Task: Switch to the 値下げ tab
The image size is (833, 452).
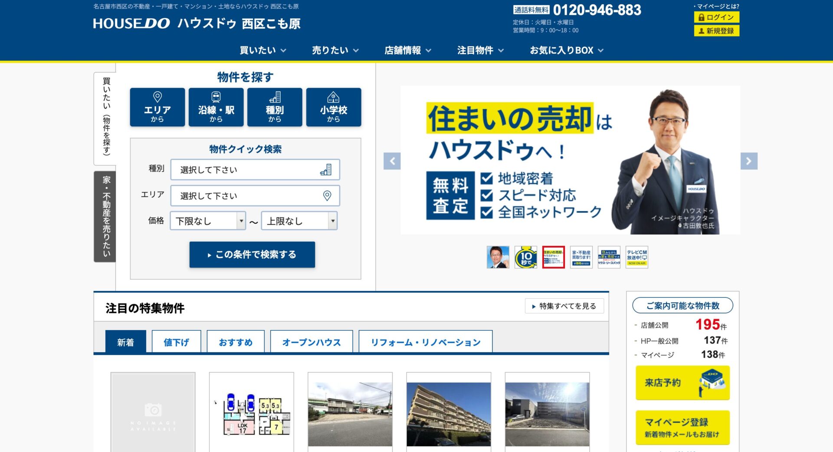Action: coord(176,342)
